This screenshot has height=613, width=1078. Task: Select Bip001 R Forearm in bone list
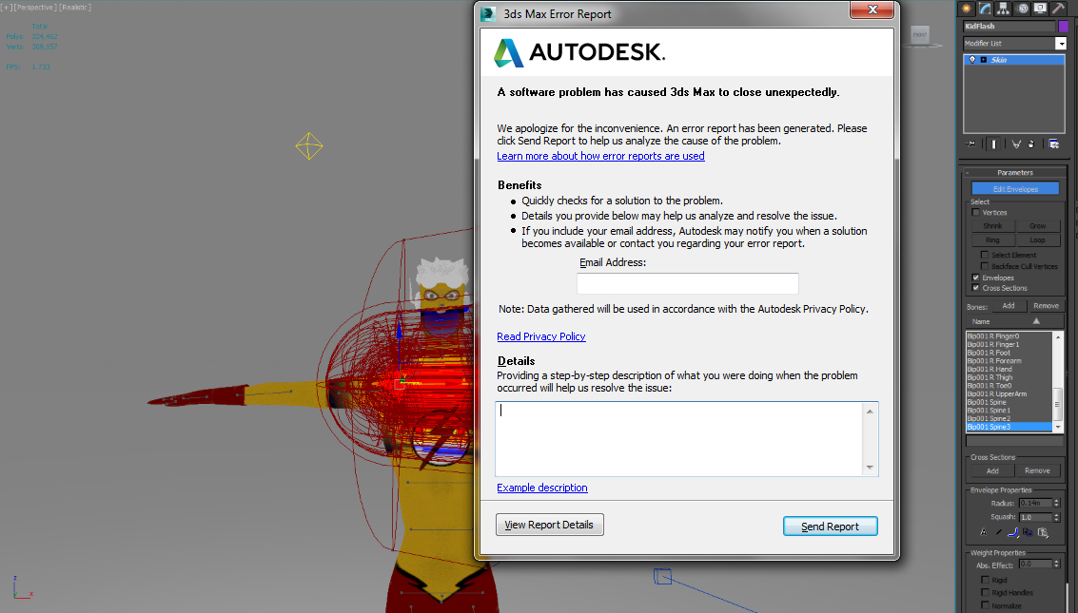pos(1009,361)
